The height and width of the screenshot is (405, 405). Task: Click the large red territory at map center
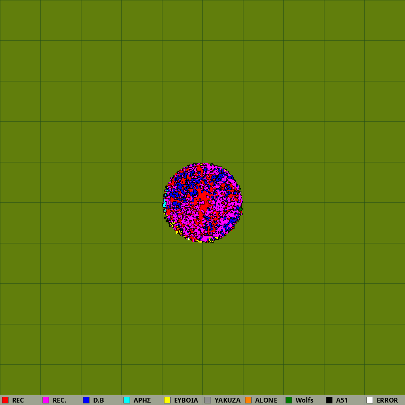201,199
